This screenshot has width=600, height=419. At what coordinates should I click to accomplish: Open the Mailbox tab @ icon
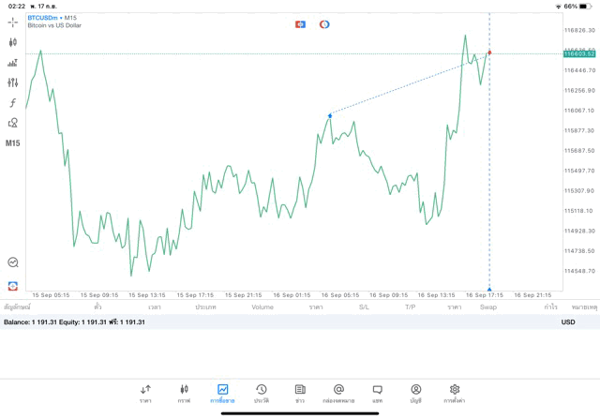[x=338, y=393]
